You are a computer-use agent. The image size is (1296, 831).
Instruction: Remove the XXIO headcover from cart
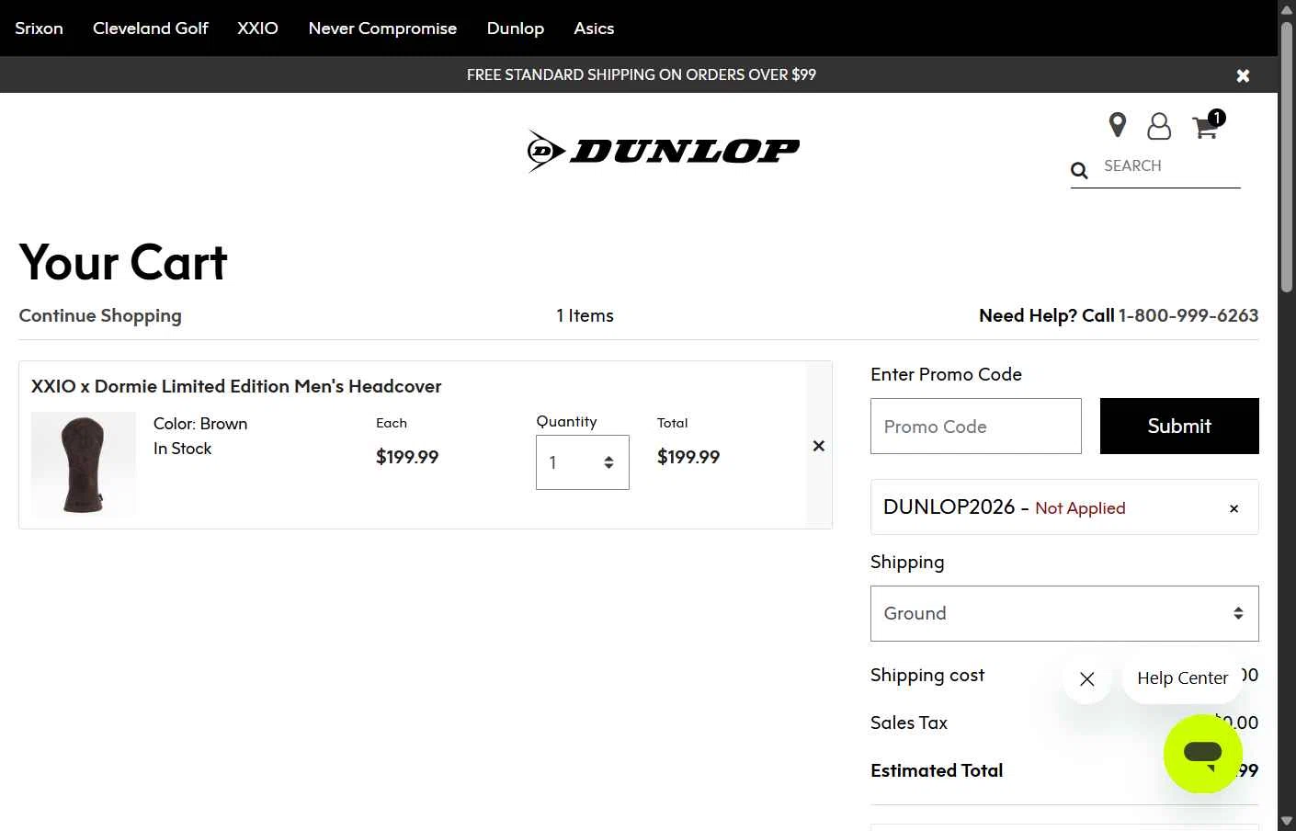819,446
